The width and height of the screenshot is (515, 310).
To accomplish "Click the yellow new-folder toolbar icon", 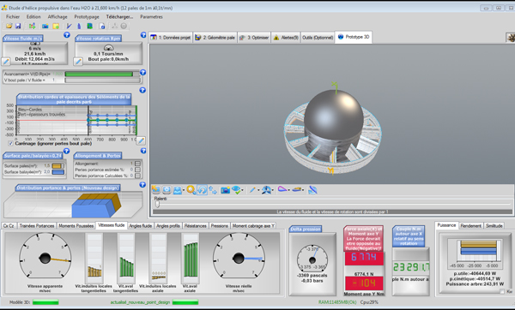I will [x=56, y=26].
